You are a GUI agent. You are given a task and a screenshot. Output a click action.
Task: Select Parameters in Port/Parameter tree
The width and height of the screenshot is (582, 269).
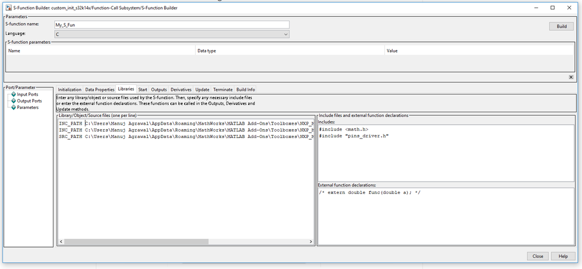[28, 108]
